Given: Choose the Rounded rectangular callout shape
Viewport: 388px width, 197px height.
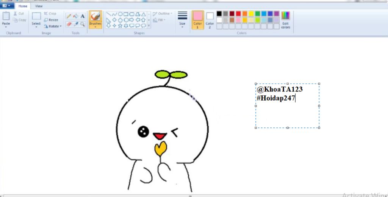Looking at the screenshot, I should point(132,25).
